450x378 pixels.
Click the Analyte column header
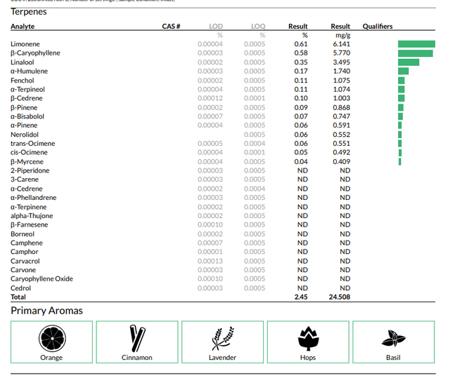(22, 27)
